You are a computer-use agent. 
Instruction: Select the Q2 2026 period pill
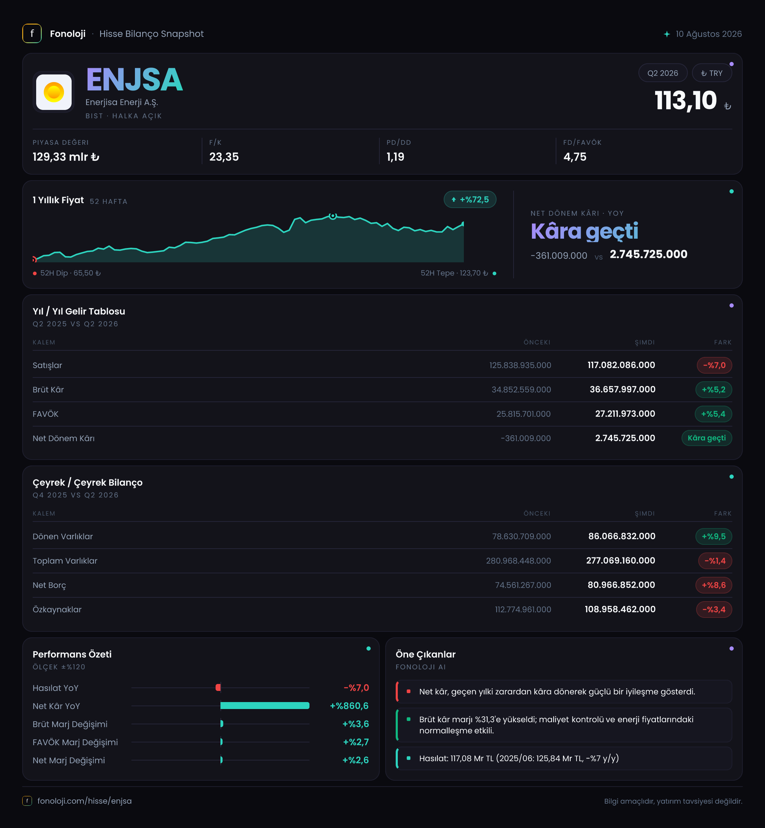click(x=663, y=73)
